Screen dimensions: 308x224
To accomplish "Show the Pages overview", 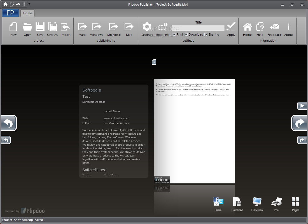I will point(295,204).
